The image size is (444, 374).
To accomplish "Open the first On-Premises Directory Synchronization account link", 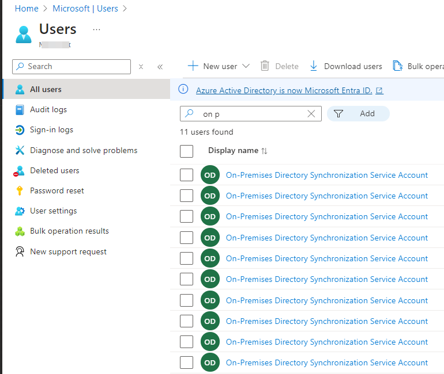I will [327, 175].
